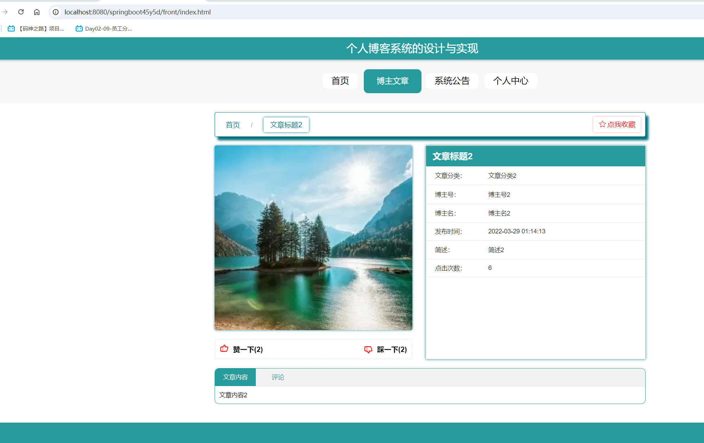Viewport: 704px width, 443px height.
Task: Open 个人中心 in navigation
Action: tap(510, 81)
